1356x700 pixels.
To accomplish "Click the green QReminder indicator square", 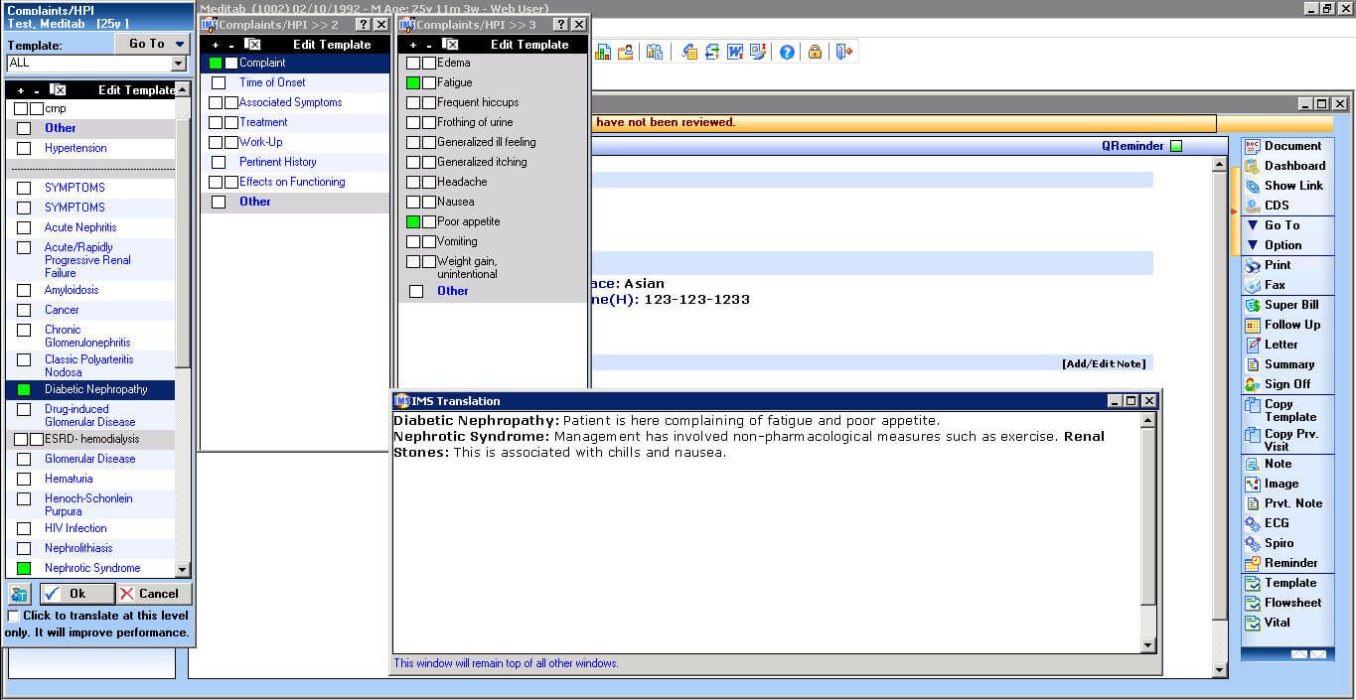I will coord(1176,146).
